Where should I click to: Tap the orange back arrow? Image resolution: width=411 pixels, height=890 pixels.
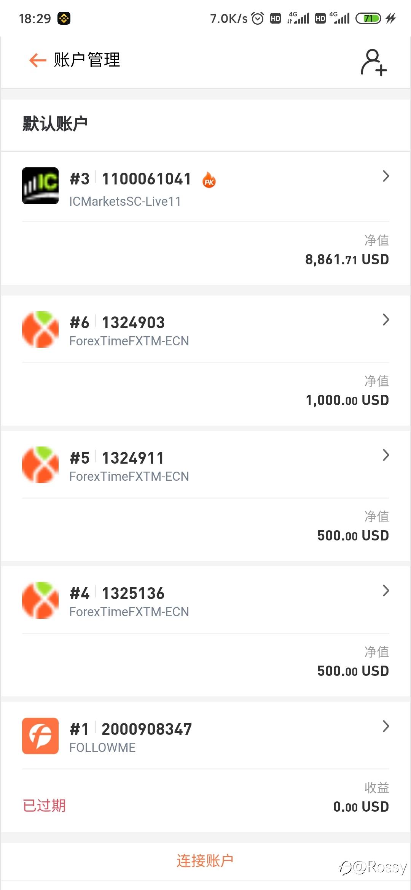pos(37,60)
